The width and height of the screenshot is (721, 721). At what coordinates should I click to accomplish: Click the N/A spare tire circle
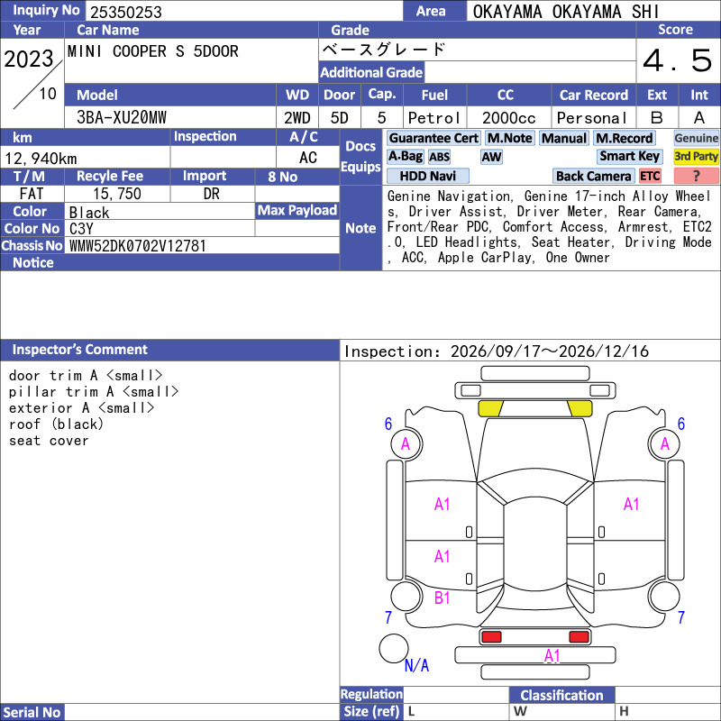394,648
